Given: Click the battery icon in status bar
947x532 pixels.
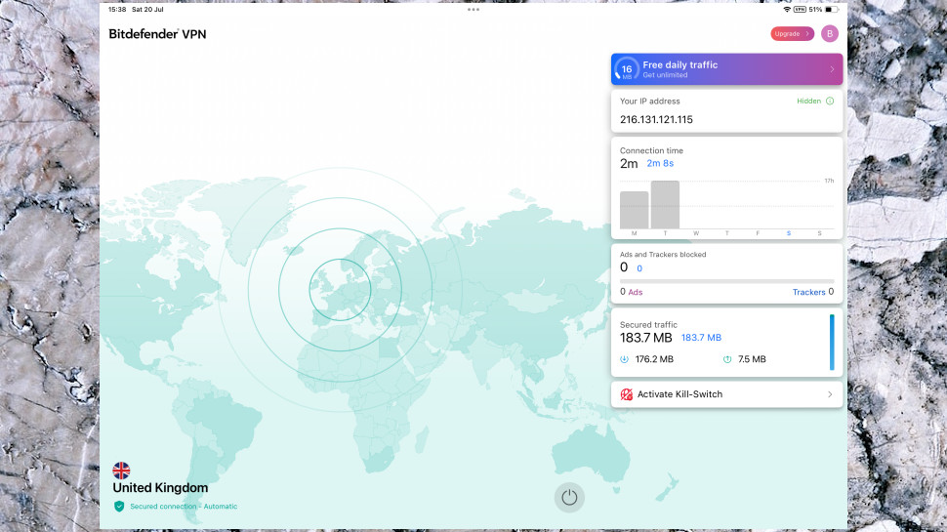Looking at the screenshot, I should [832, 10].
